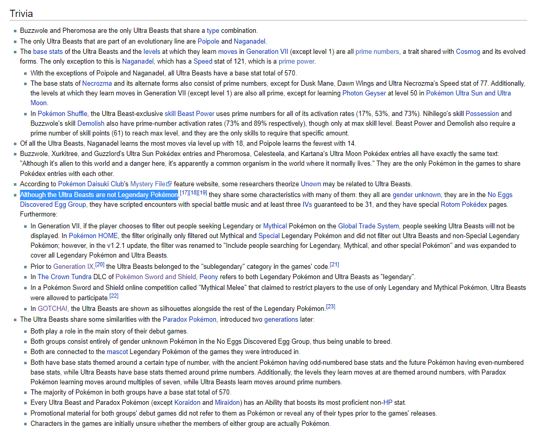The width and height of the screenshot is (540, 432).
Task: Click the 'skill' link before Beast Power
Action: point(170,113)
